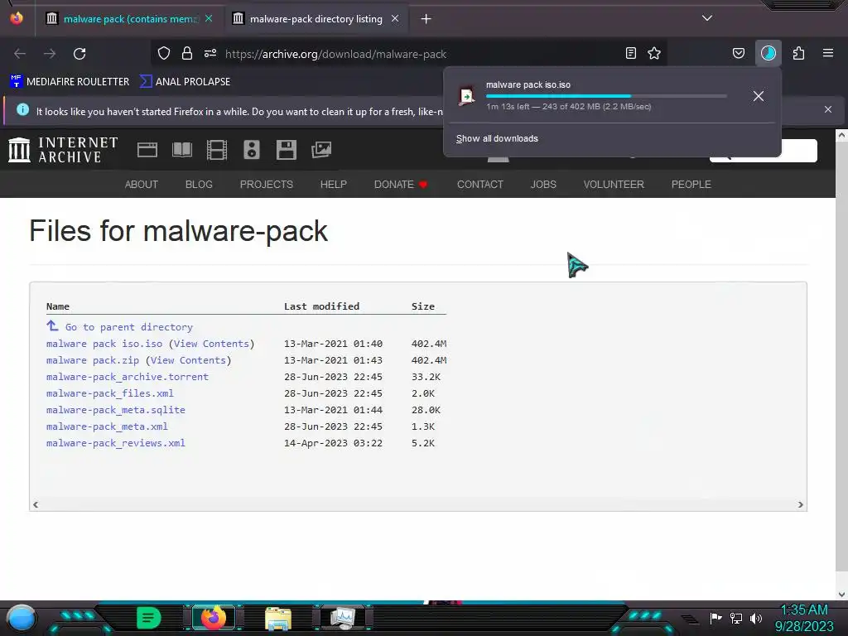
Task: Open the Windows Start orb
Action: click(x=22, y=618)
